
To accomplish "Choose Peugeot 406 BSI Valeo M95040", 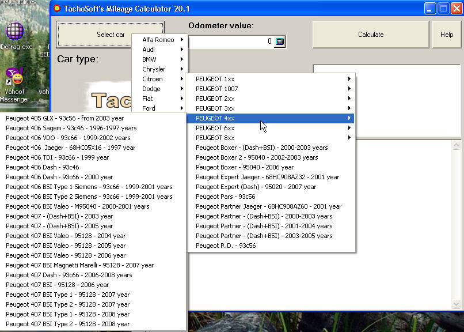I will click(93, 206).
